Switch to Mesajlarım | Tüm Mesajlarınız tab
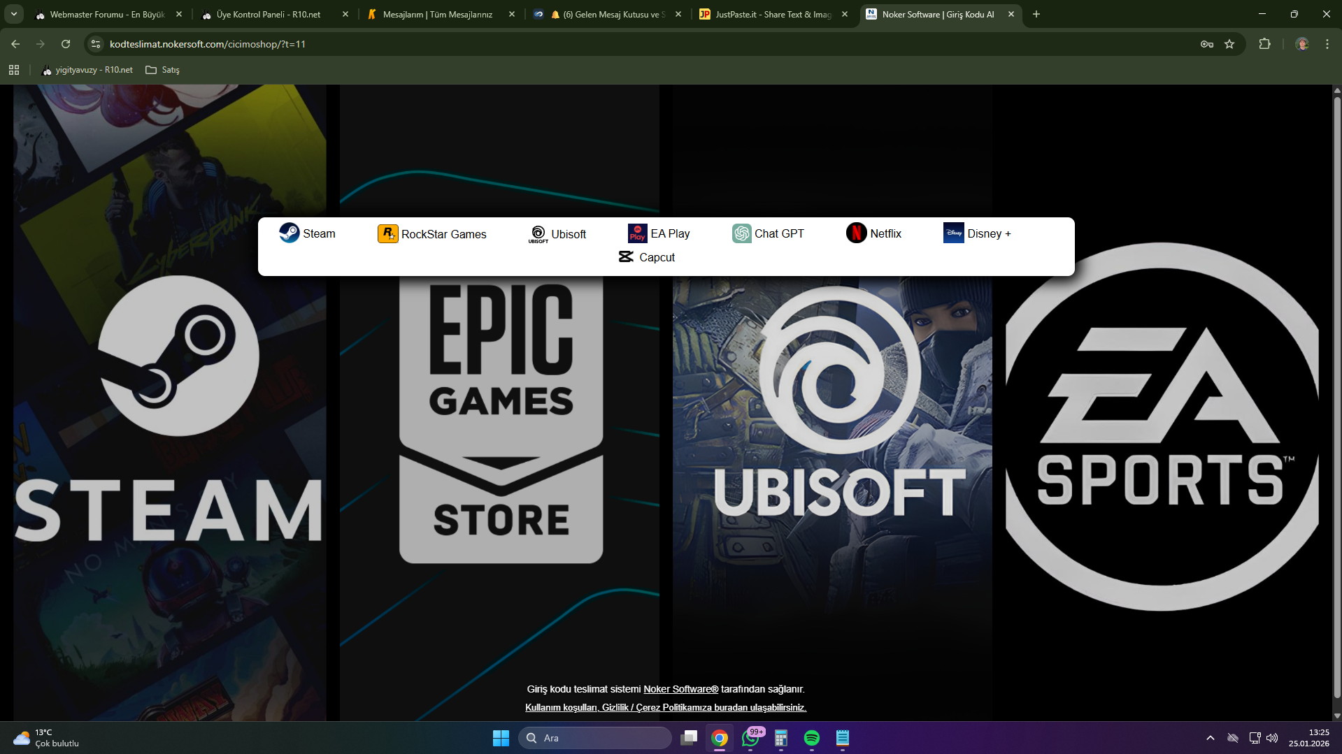1342x754 pixels. coord(441,14)
